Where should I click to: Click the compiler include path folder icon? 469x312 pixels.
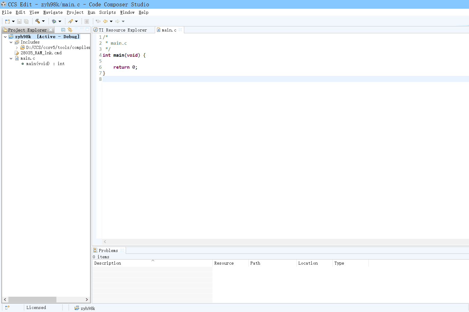click(23, 47)
